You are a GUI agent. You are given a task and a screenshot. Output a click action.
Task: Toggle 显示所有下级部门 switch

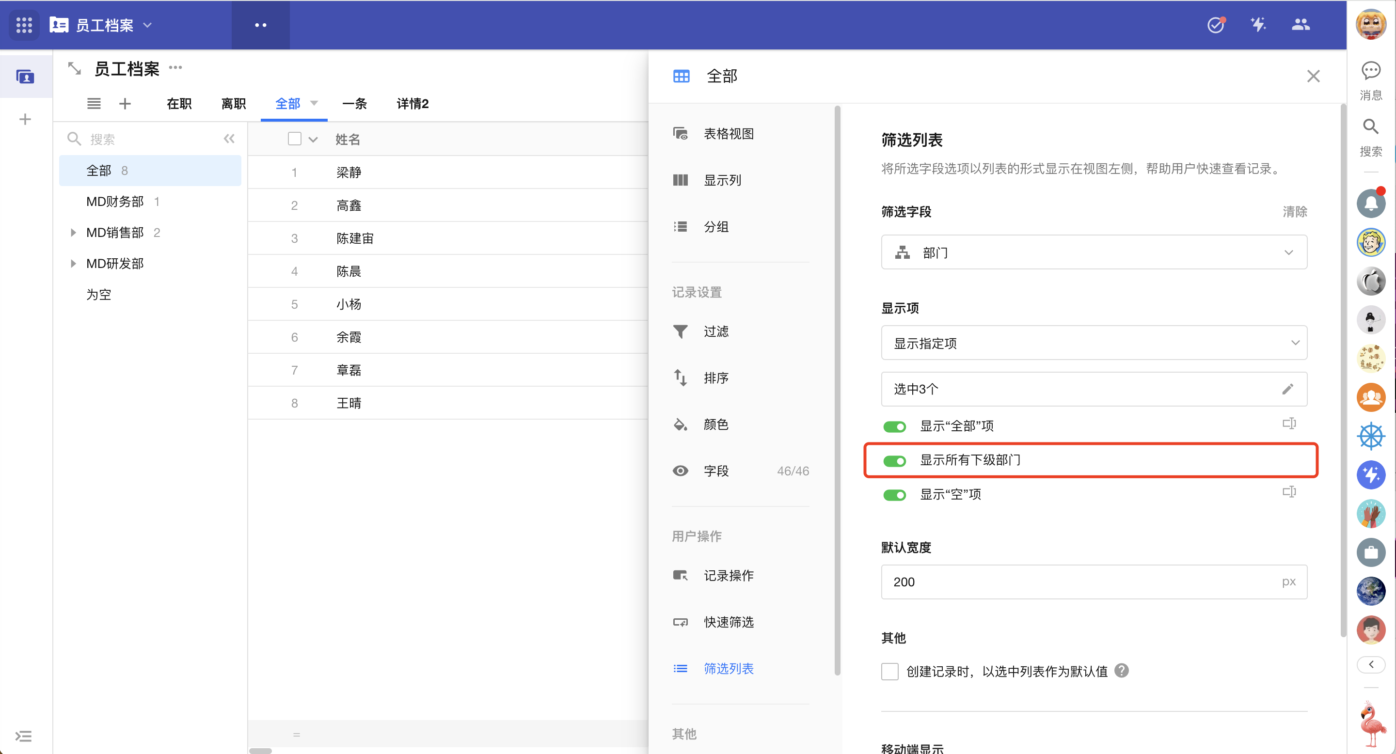[x=895, y=460]
